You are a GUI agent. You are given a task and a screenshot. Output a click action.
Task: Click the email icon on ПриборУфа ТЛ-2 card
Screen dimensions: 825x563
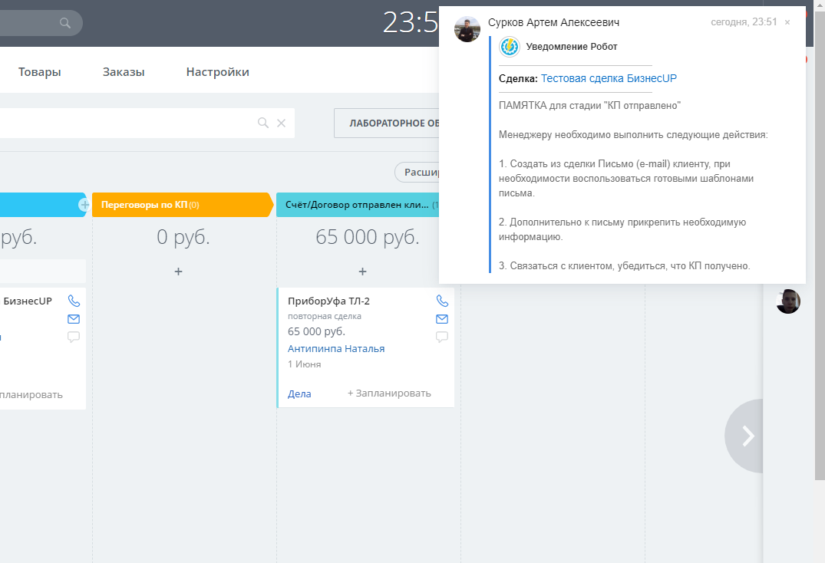point(442,319)
